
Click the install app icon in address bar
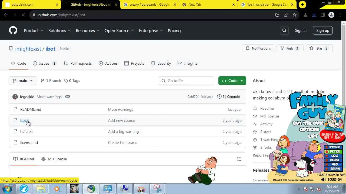(x=277, y=15)
